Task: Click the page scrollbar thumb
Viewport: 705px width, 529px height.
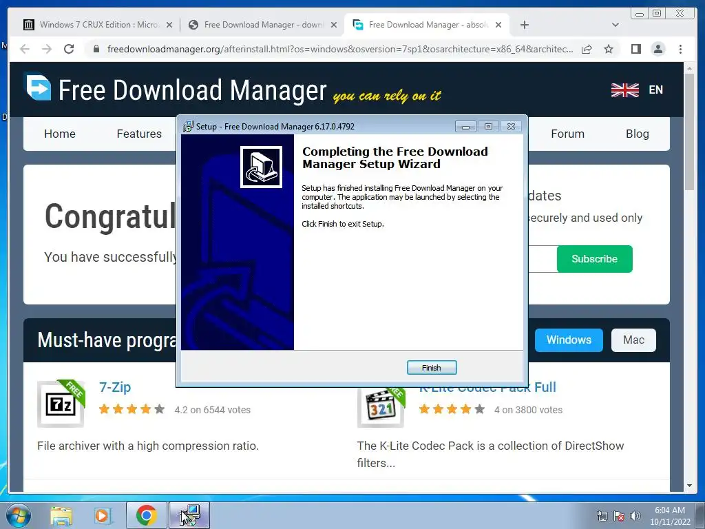Action: point(689,132)
